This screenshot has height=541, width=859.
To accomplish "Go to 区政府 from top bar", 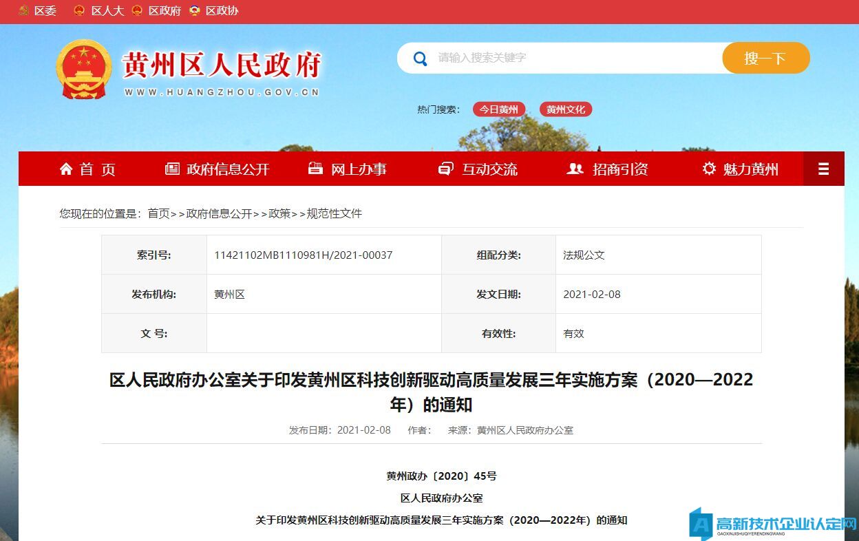I will tap(165, 11).
